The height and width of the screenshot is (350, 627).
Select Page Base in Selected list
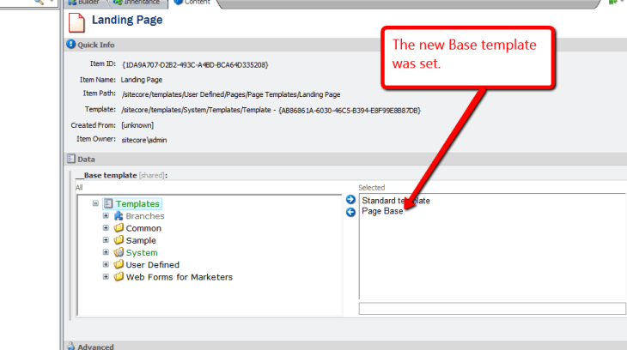[382, 211]
